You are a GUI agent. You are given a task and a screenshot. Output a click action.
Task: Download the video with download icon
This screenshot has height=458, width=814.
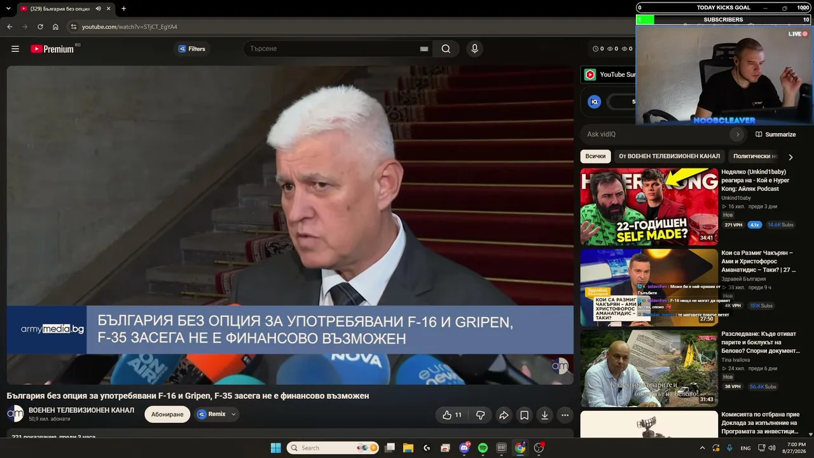(544, 415)
